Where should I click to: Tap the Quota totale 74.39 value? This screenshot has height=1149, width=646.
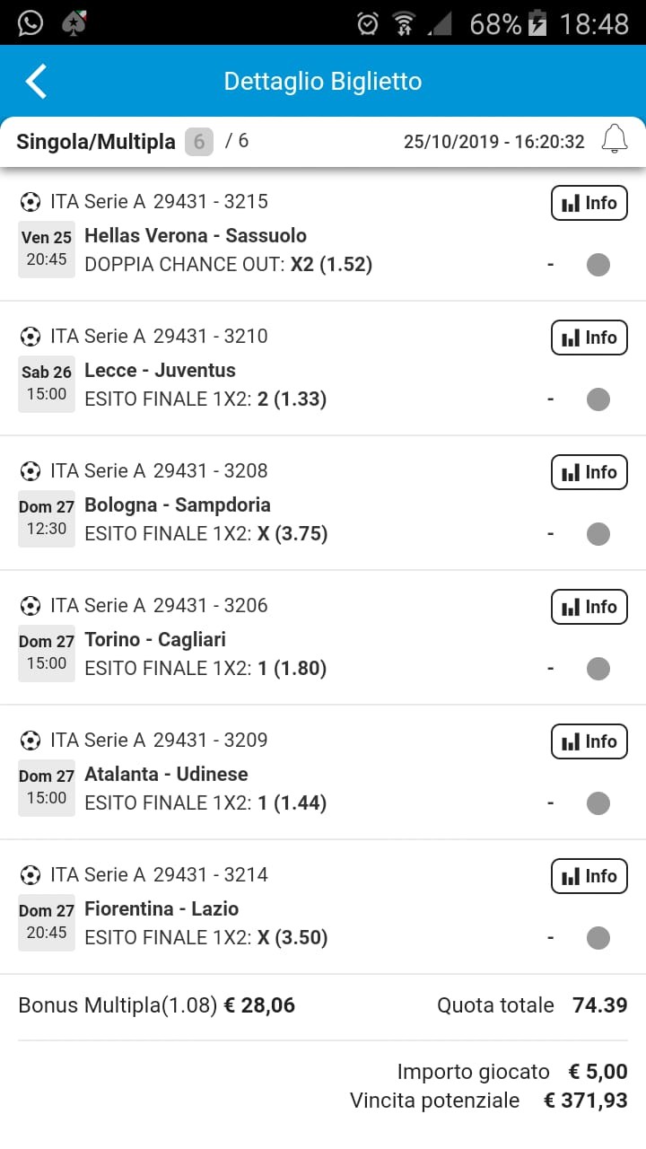pos(600,1005)
